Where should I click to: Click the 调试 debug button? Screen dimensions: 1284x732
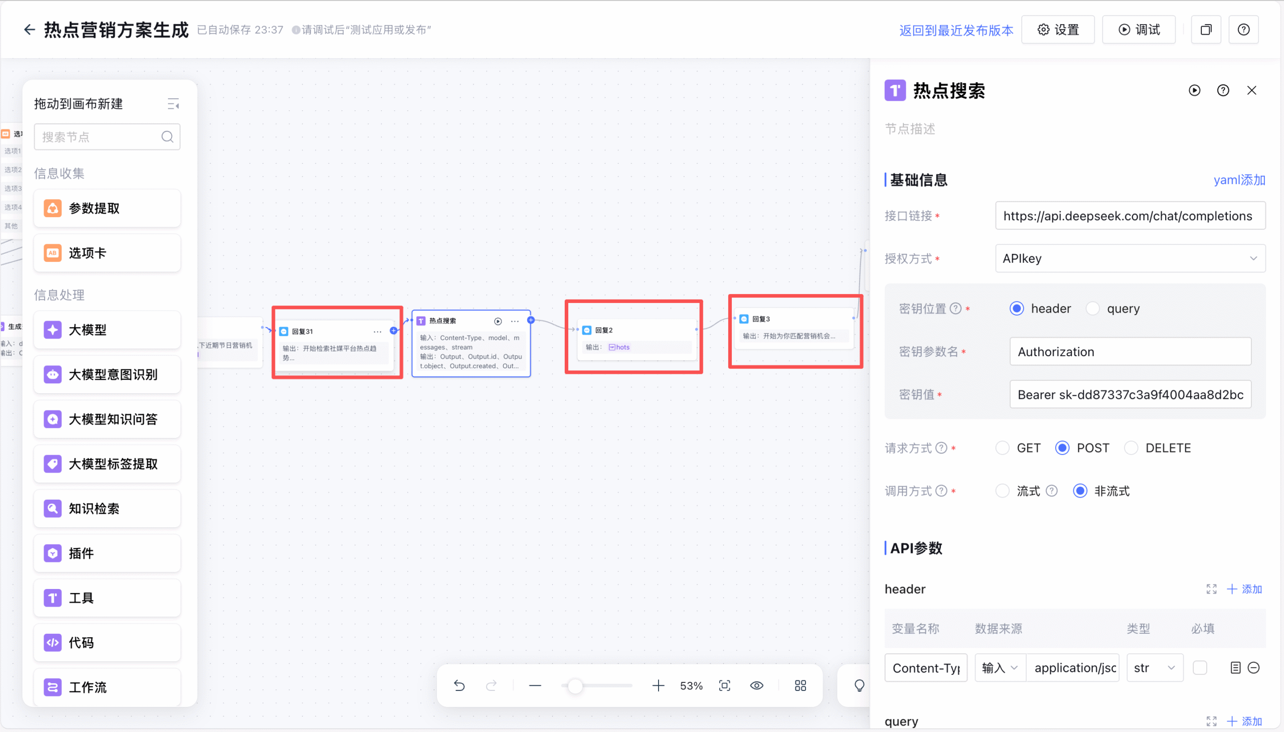[1138, 30]
